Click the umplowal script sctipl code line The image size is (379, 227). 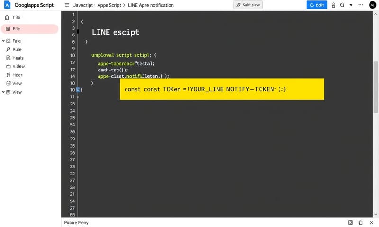(x=124, y=55)
